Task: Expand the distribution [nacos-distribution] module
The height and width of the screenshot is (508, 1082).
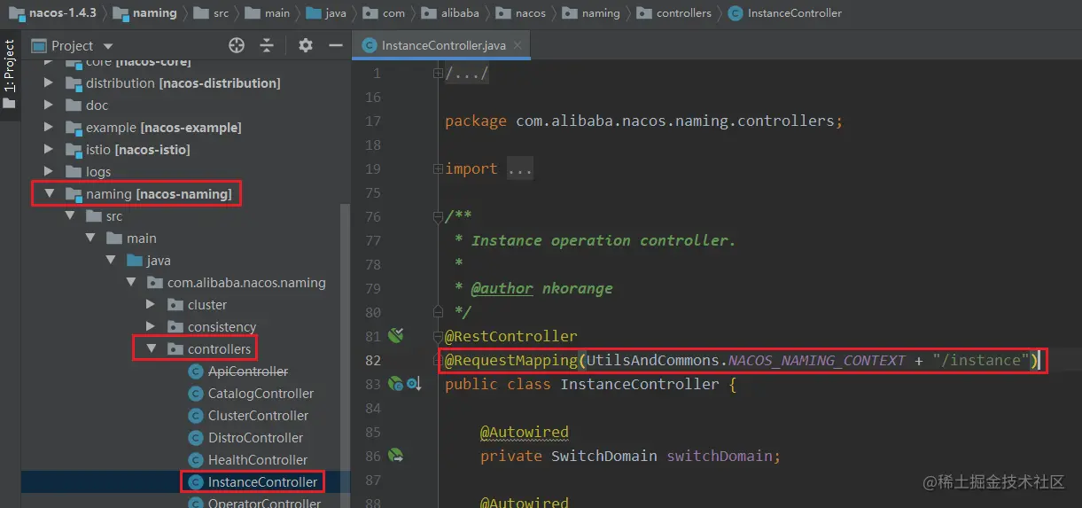Action: click(50, 83)
